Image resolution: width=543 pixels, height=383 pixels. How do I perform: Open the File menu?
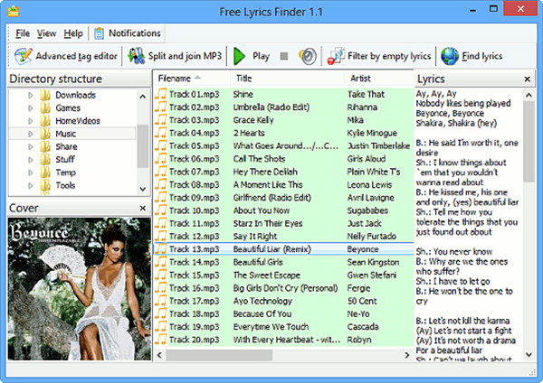coord(23,33)
